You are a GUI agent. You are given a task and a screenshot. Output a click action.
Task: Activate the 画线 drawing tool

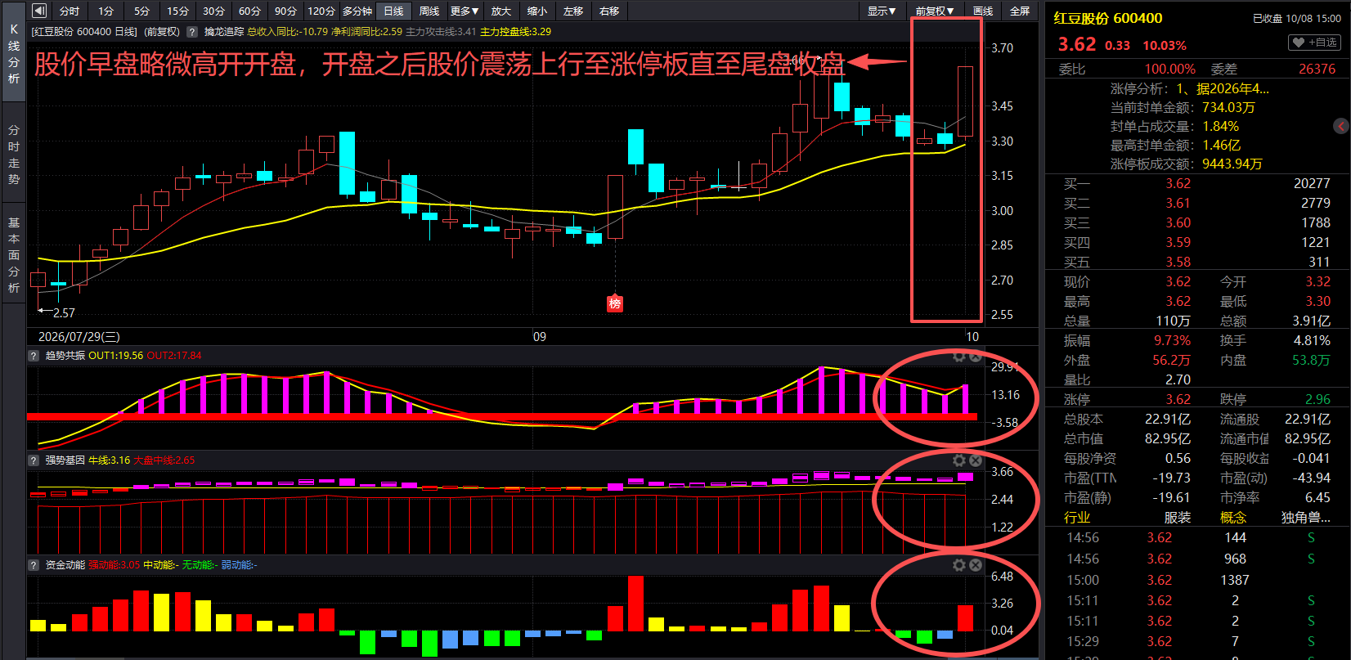click(983, 11)
